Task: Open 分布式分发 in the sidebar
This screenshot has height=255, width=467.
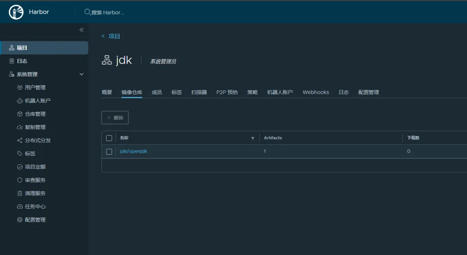Action: point(38,140)
